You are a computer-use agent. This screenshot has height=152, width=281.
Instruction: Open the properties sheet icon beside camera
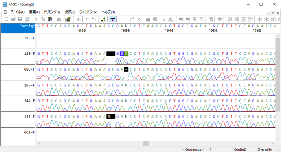point(68,19)
